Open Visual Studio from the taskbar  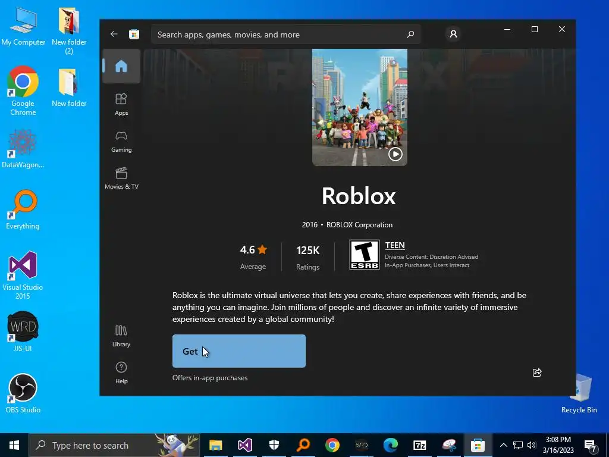pos(244,445)
